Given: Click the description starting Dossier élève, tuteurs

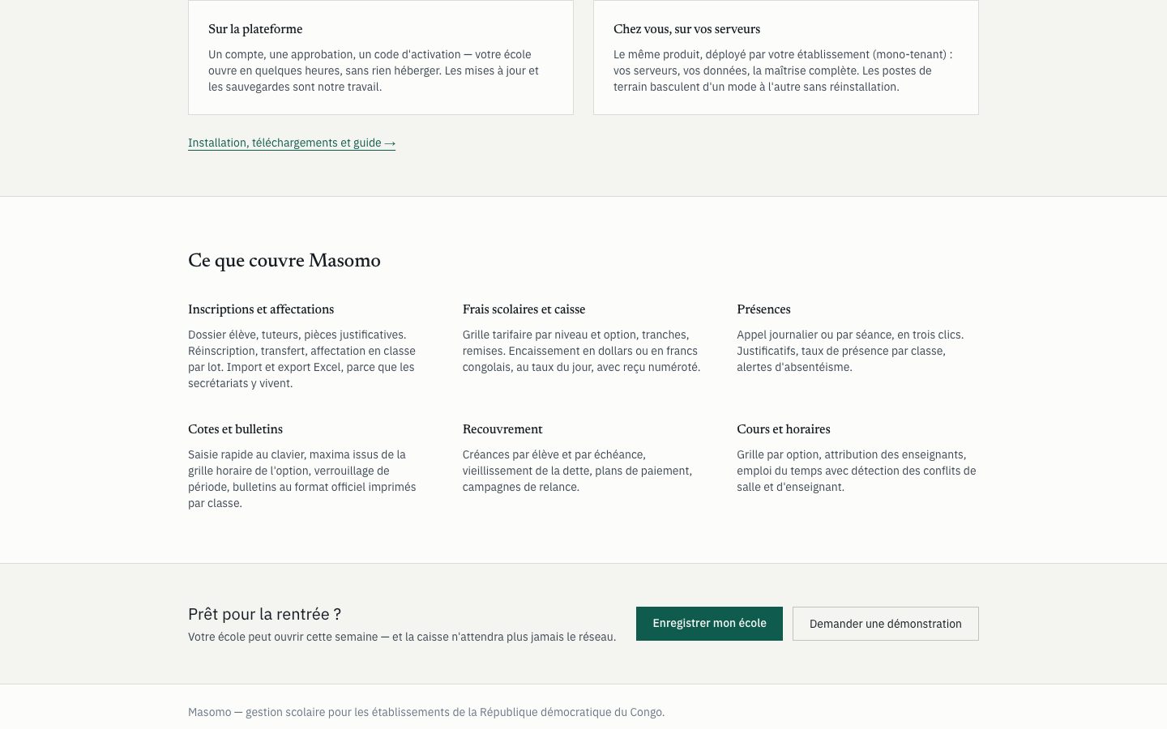Looking at the screenshot, I should pyautogui.click(x=302, y=359).
